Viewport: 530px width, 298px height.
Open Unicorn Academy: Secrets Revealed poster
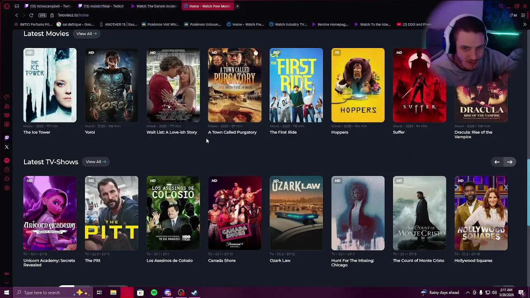tap(50, 213)
